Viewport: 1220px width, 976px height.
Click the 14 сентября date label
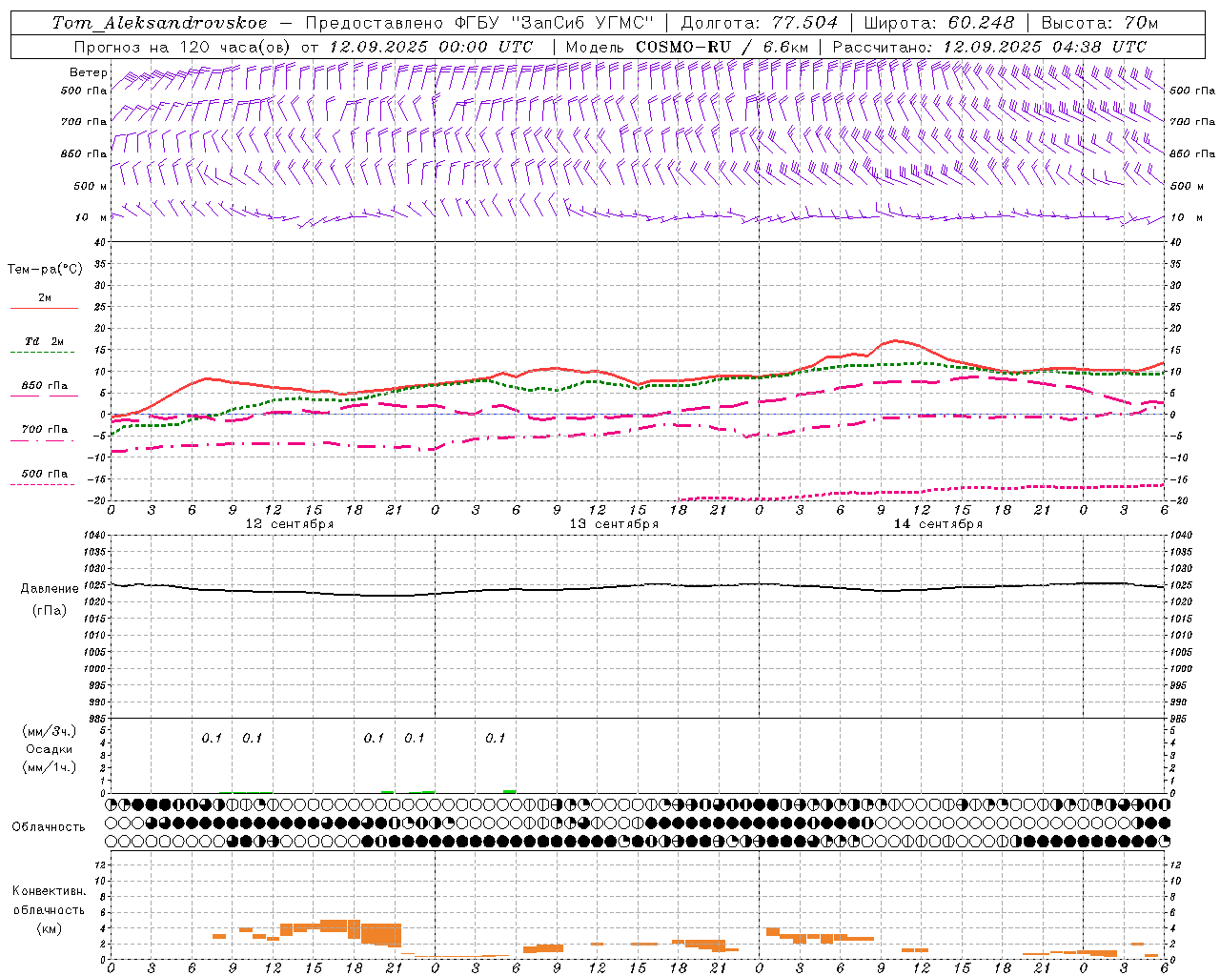938,524
